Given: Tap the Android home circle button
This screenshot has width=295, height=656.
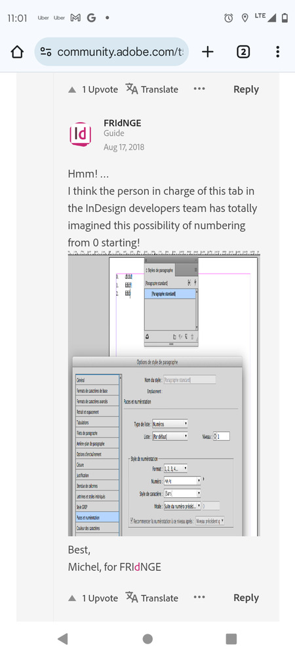Looking at the screenshot, I should pos(147,638).
